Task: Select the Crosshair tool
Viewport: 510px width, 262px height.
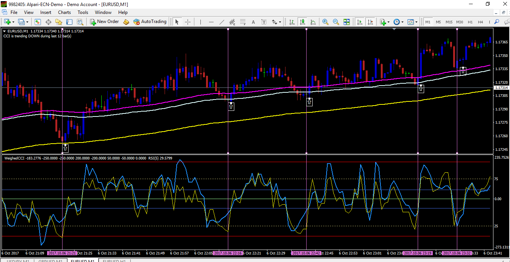Action: (187, 22)
